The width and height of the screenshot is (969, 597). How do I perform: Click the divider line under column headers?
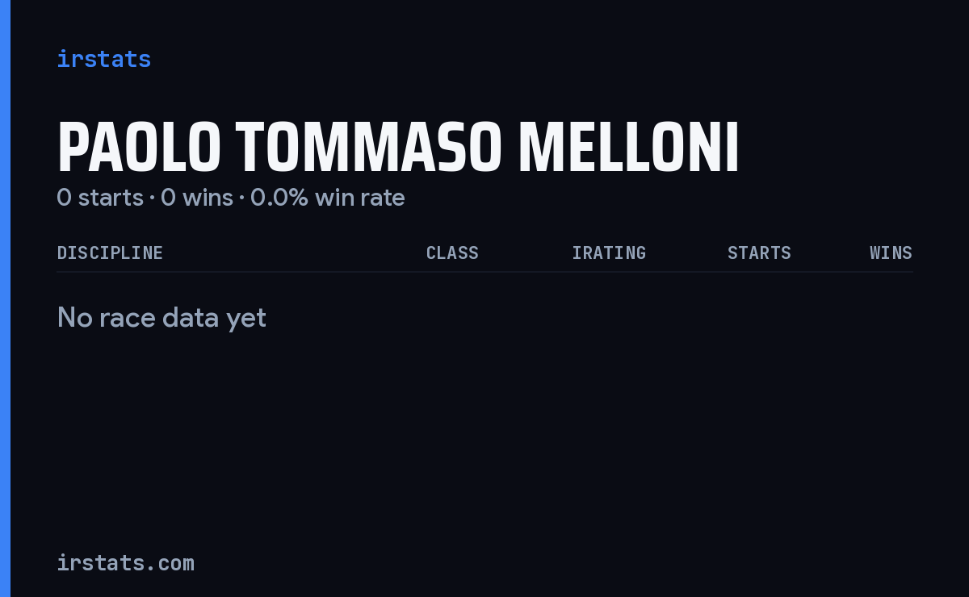click(484, 272)
